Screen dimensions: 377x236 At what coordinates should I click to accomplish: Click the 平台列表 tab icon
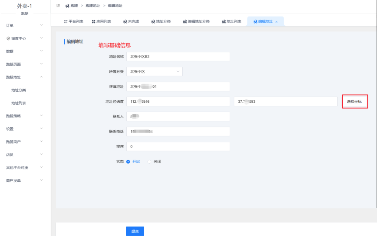66,22
